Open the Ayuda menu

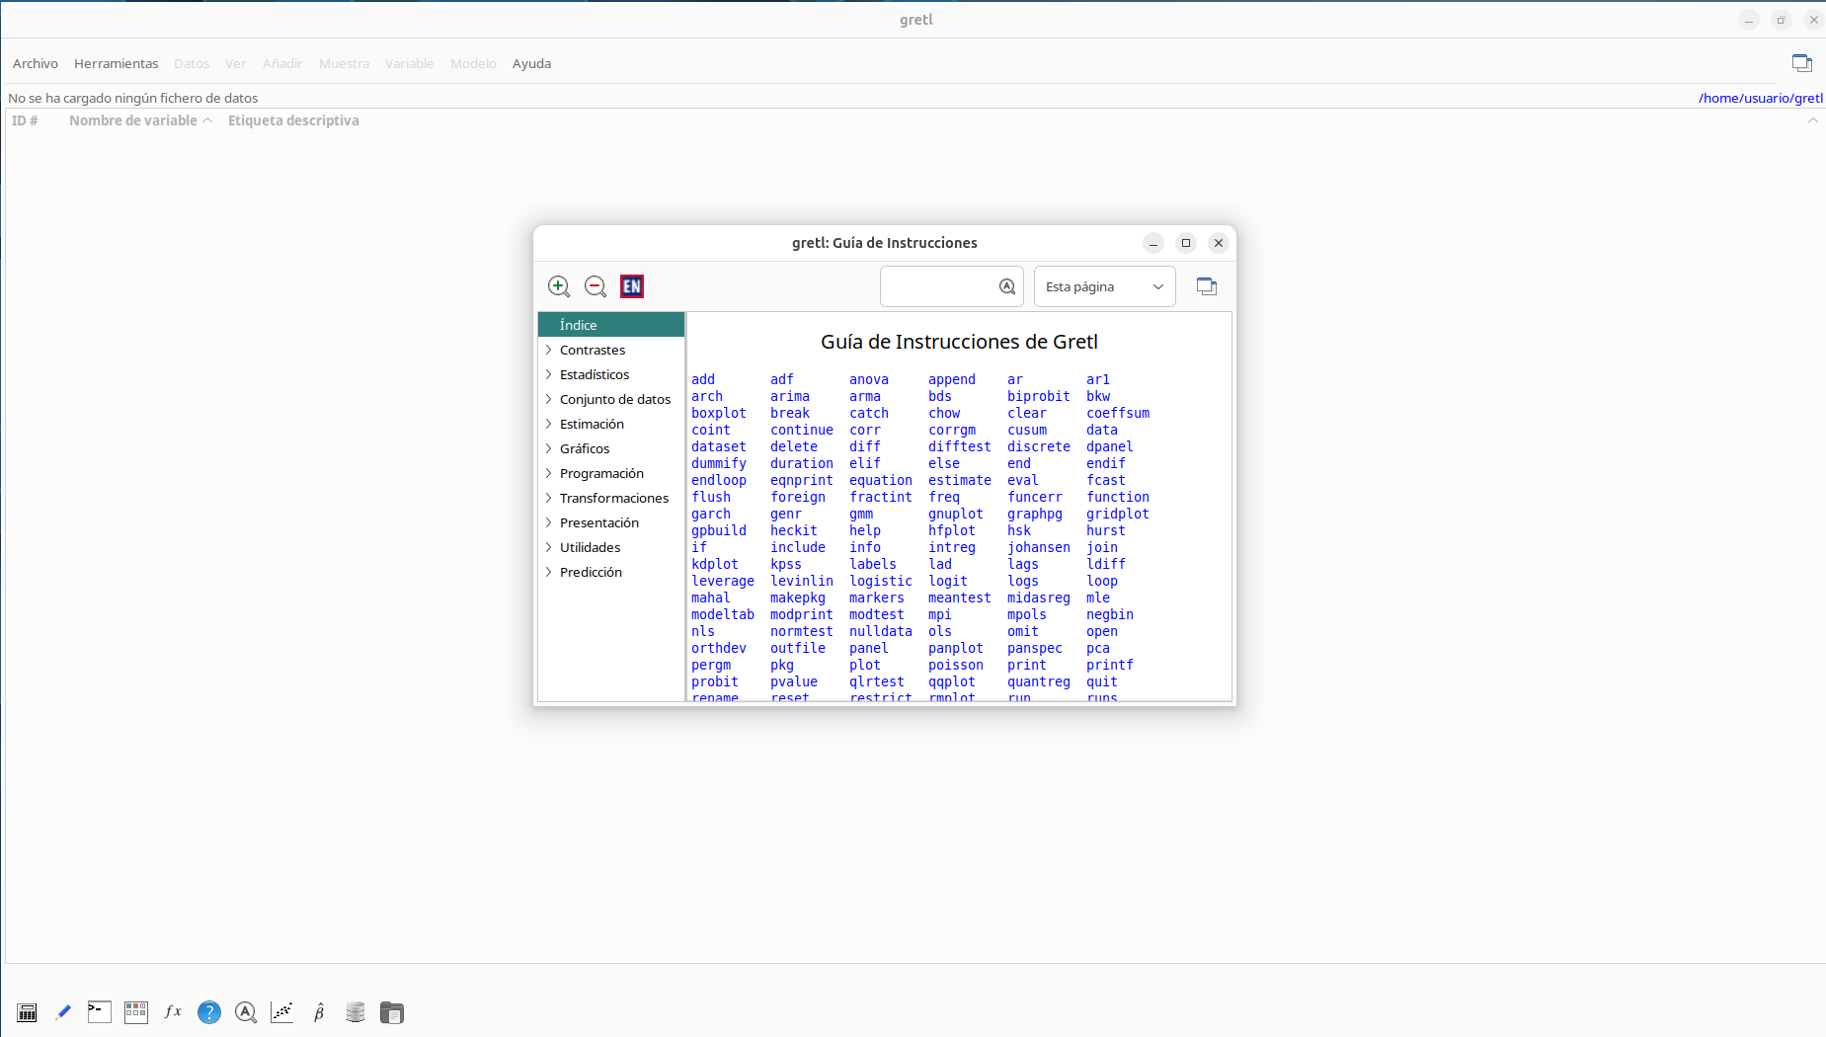tap(531, 63)
